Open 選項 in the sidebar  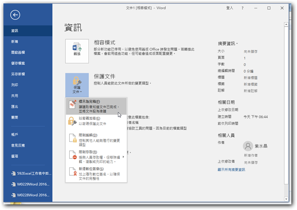pyautogui.click(x=28, y=156)
